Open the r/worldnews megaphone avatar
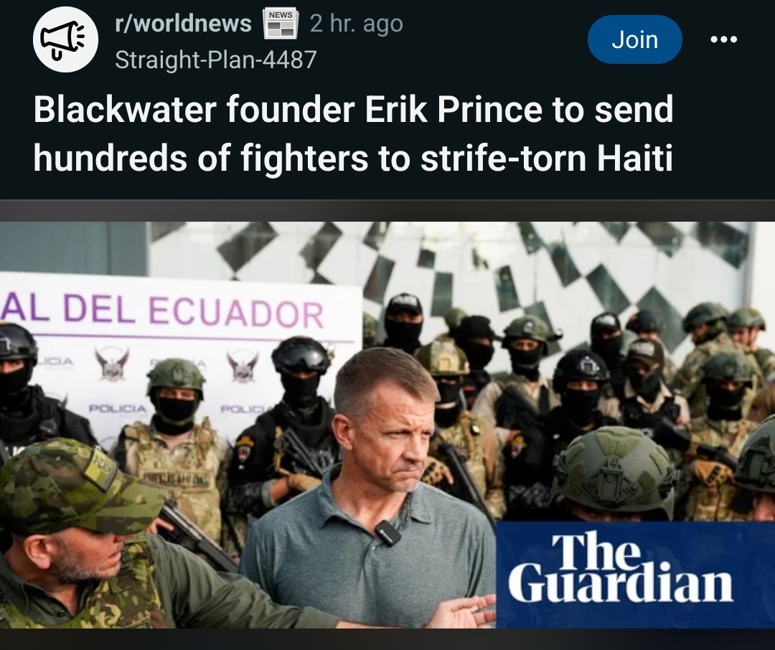775x650 pixels. [65, 40]
